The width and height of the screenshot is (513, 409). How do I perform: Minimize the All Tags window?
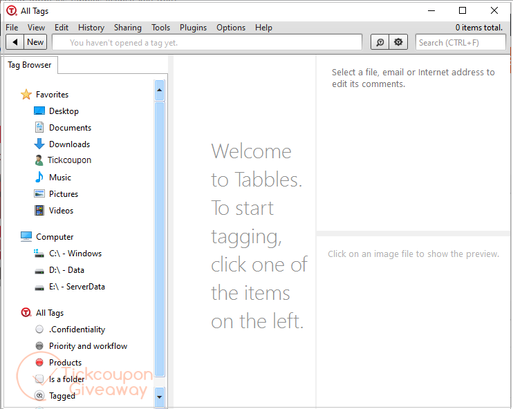[431, 11]
